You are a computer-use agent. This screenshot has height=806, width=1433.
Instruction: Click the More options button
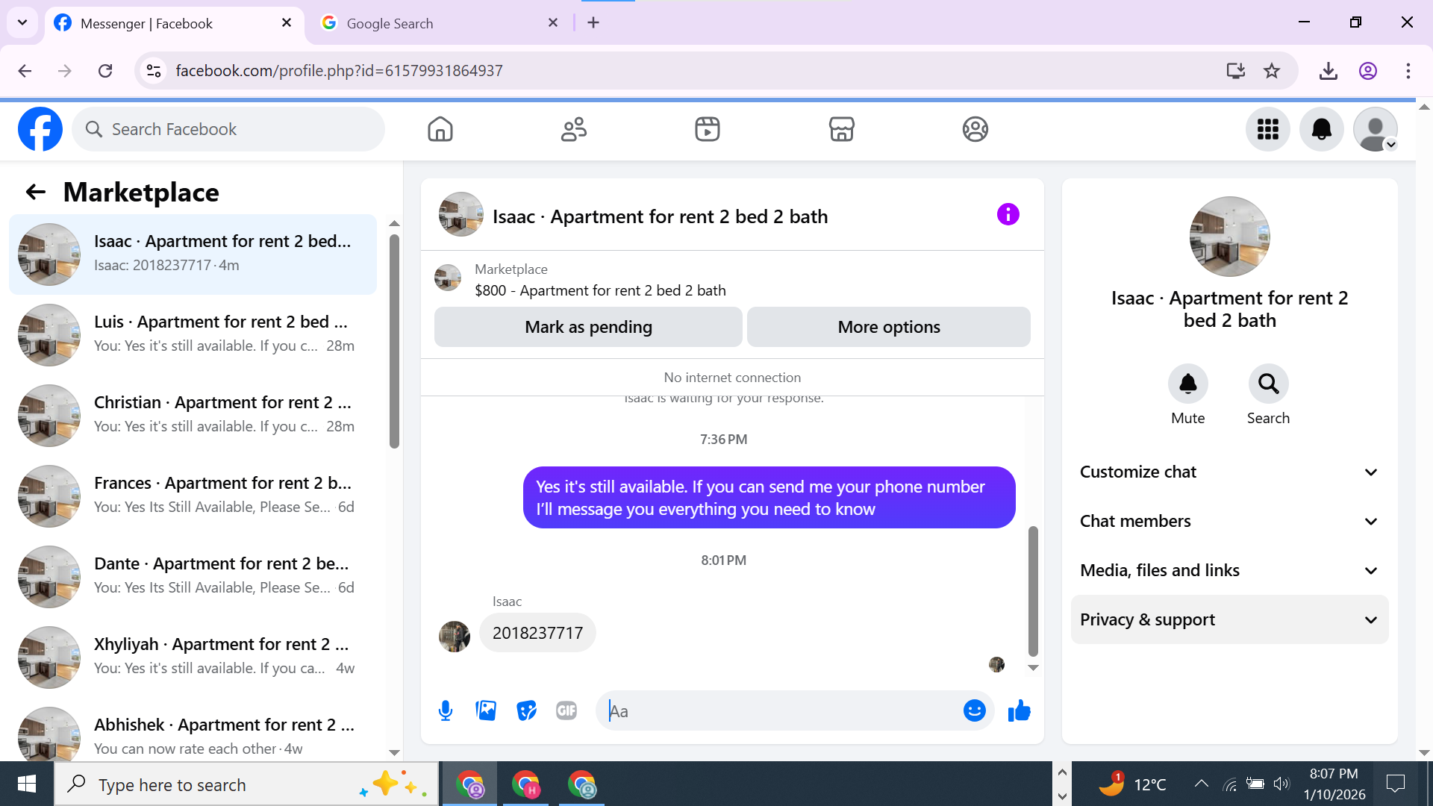pos(888,327)
